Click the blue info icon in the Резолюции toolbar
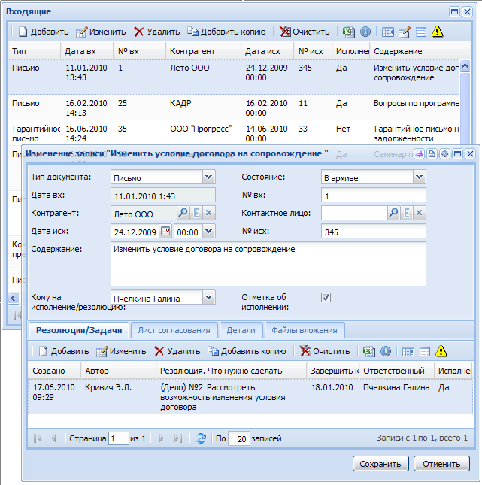The height and width of the screenshot is (485, 482). (386, 351)
